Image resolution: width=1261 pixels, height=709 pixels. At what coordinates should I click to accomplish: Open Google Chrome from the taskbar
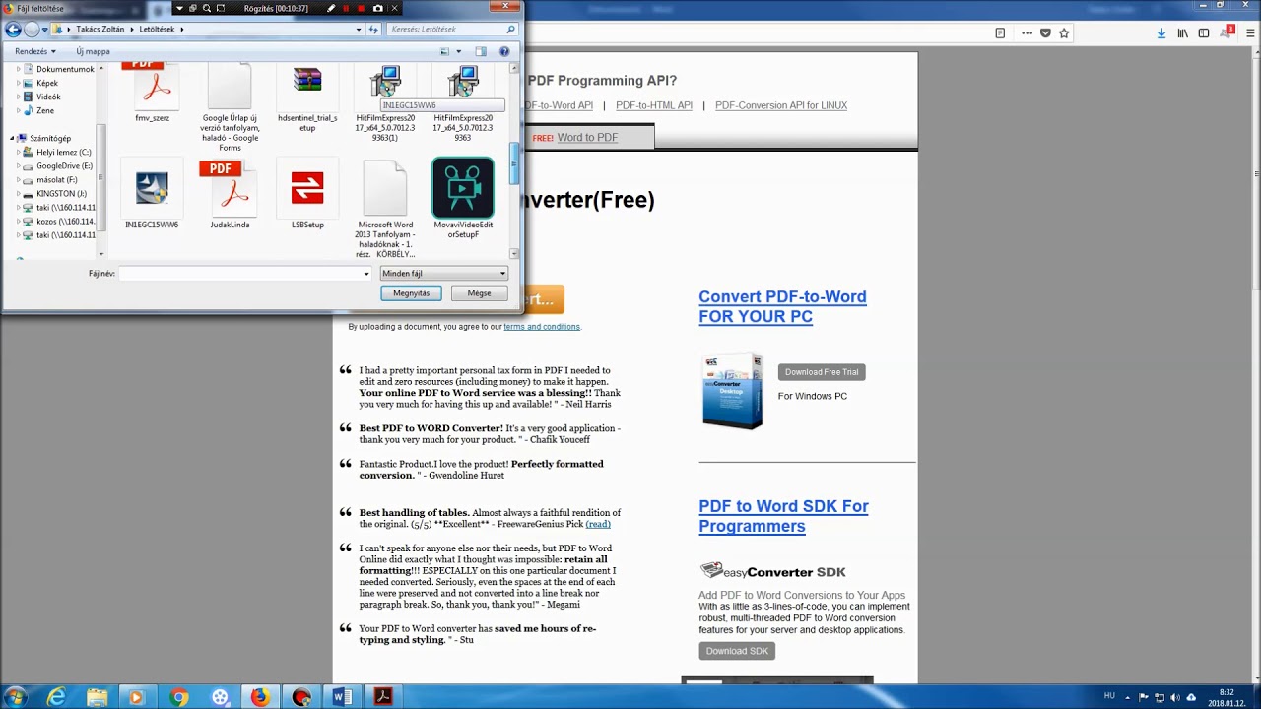pyautogui.click(x=178, y=697)
